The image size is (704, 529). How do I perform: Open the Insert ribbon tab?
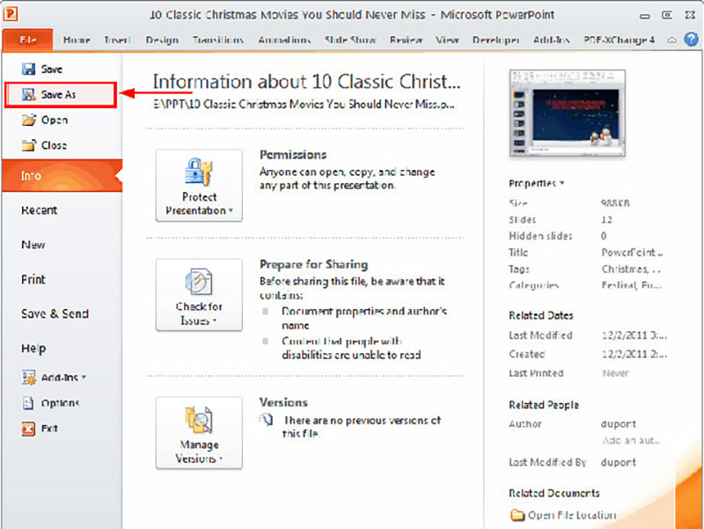(117, 40)
